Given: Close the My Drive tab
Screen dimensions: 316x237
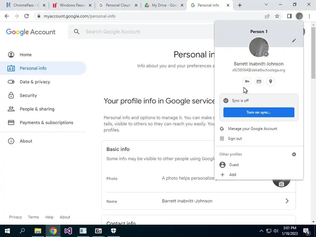Looking at the screenshot, I should pyautogui.click(x=182, y=5).
